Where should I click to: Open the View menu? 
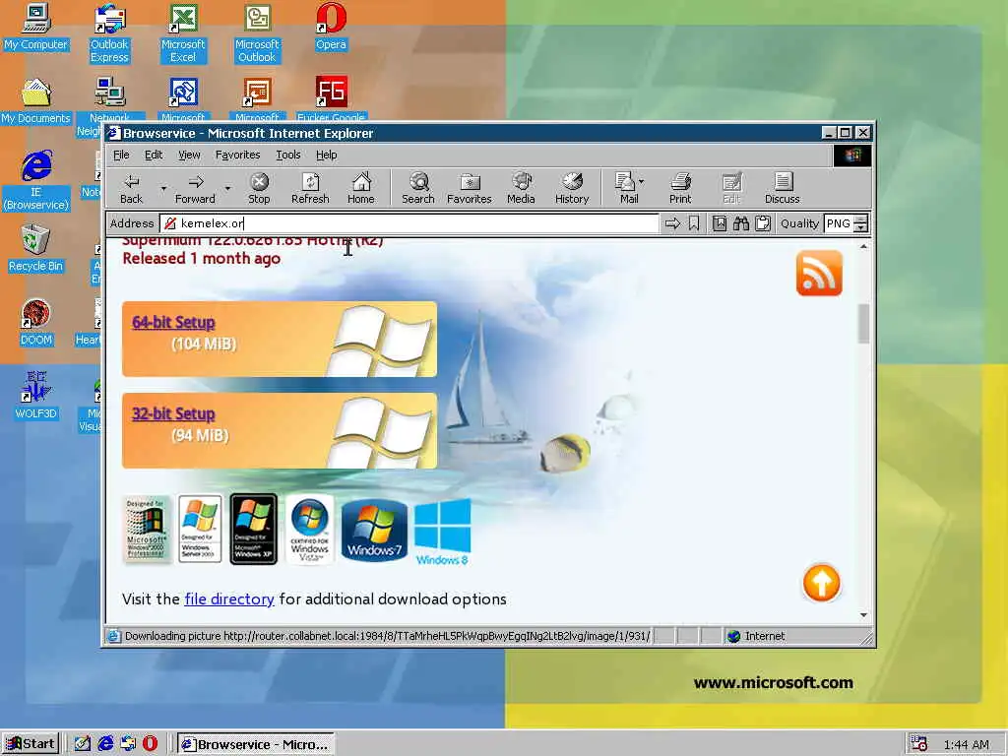(189, 155)
